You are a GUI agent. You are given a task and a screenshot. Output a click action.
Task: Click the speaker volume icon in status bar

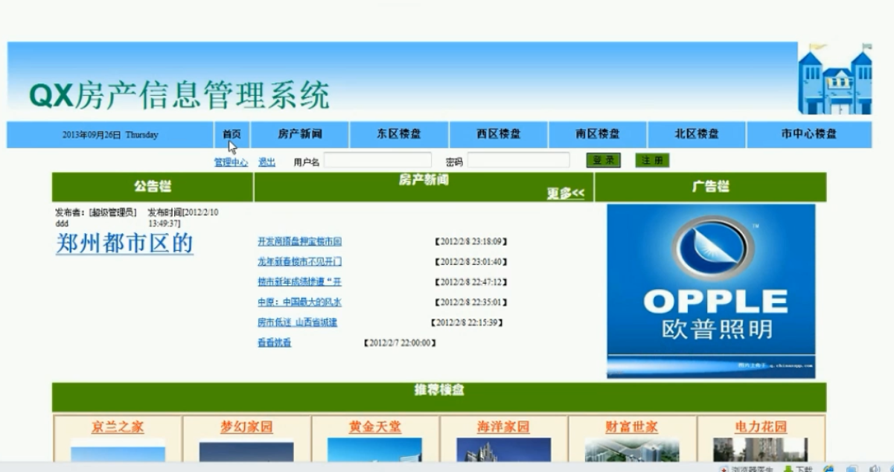click(875, 469)
